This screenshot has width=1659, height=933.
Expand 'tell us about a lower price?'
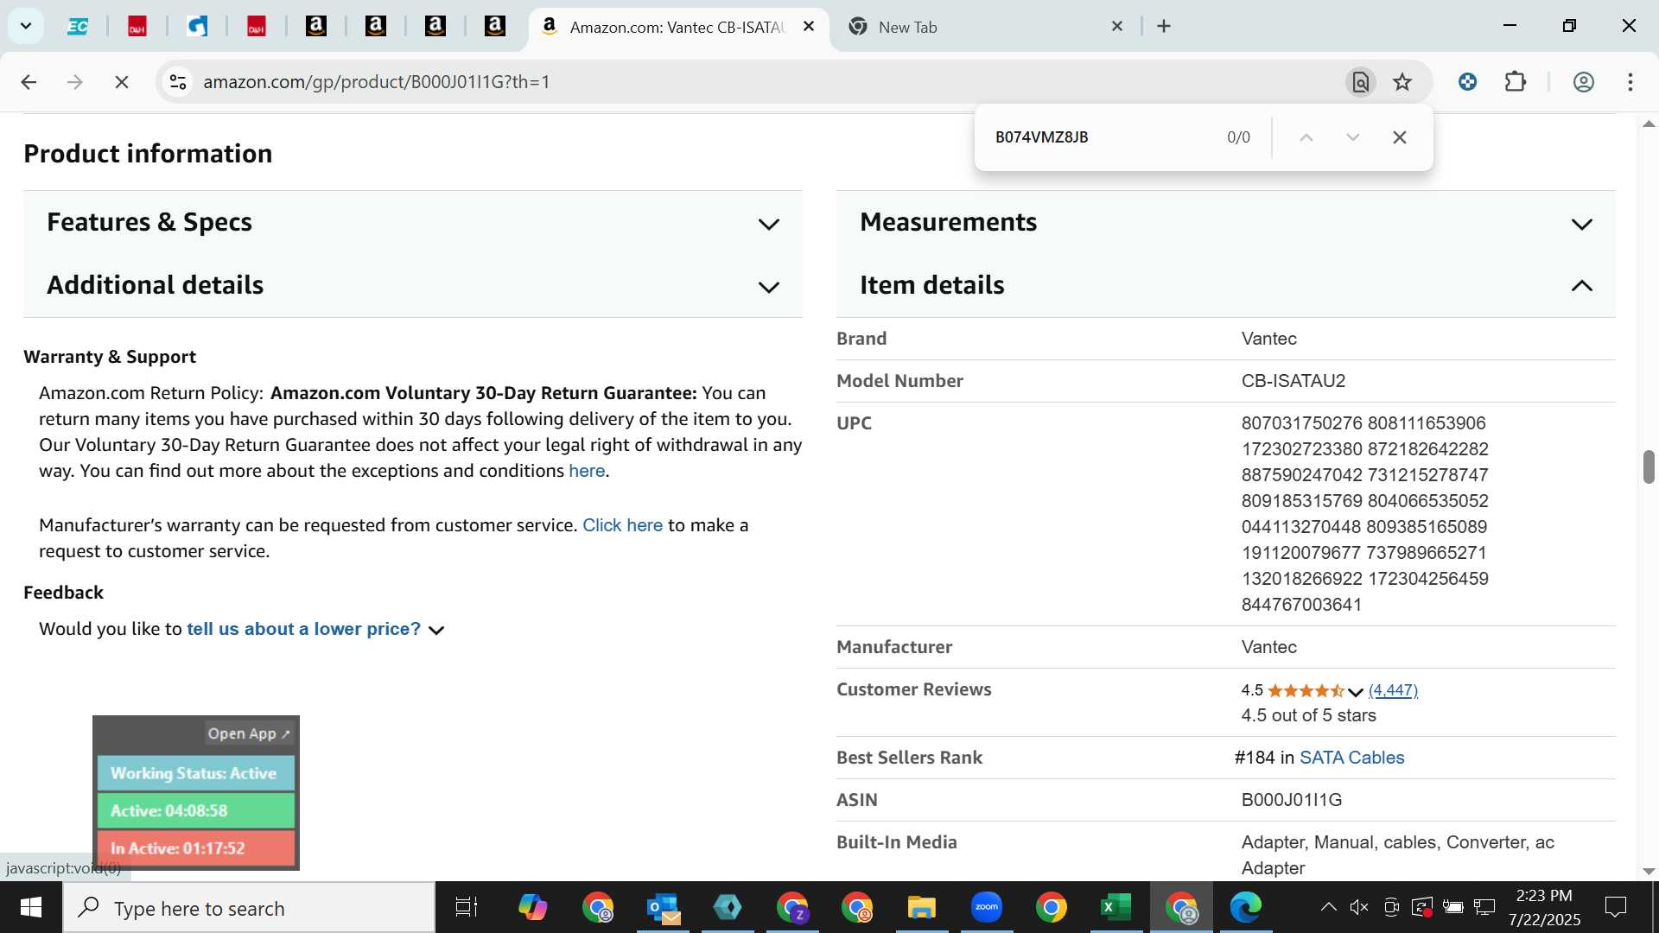point(315,630)
